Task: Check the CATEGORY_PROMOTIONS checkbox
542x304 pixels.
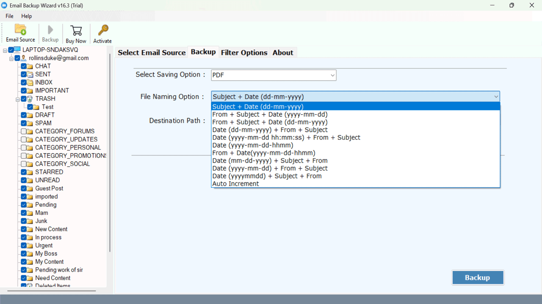Action: point(24,156)
